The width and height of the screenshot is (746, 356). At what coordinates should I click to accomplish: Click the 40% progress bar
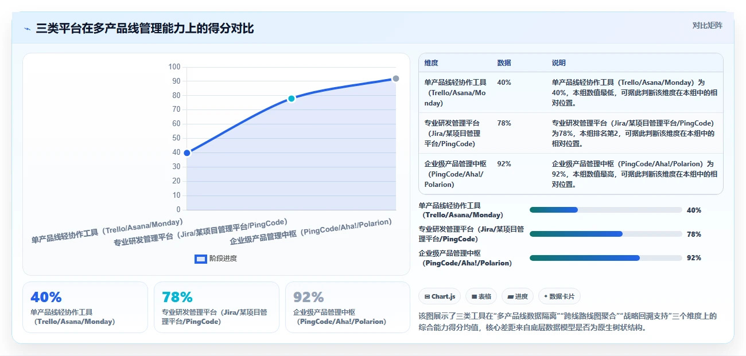(x=605, y=210)
